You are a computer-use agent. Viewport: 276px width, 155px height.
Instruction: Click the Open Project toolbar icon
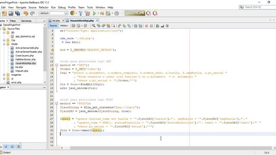(x=11, y=13)
